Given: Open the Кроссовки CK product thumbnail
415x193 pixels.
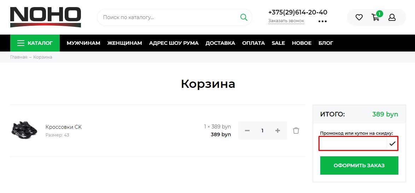Looking at the screenshot, I should pos(24,131).
